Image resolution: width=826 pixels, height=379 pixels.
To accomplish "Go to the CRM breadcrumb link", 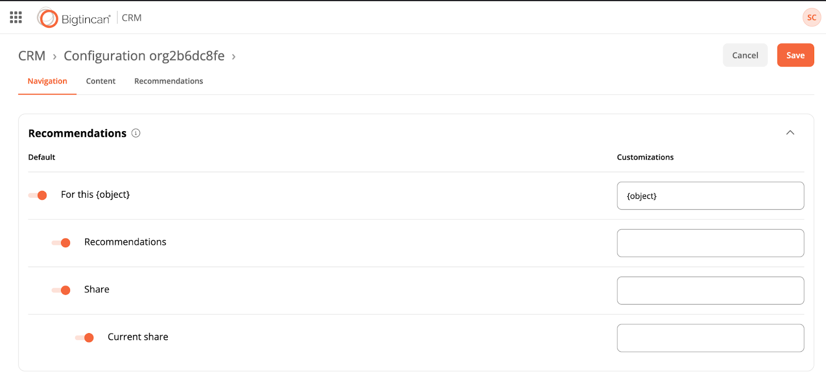I will click(32, 56).
